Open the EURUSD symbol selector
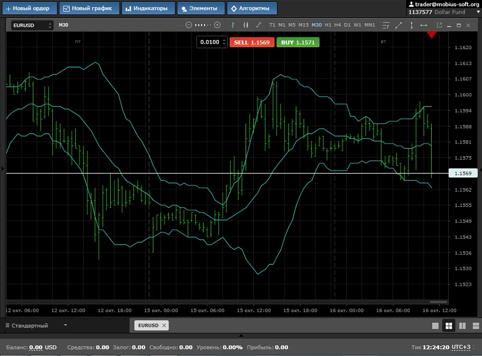This screenshot has width=482, height=356. [x=32, y=25]
